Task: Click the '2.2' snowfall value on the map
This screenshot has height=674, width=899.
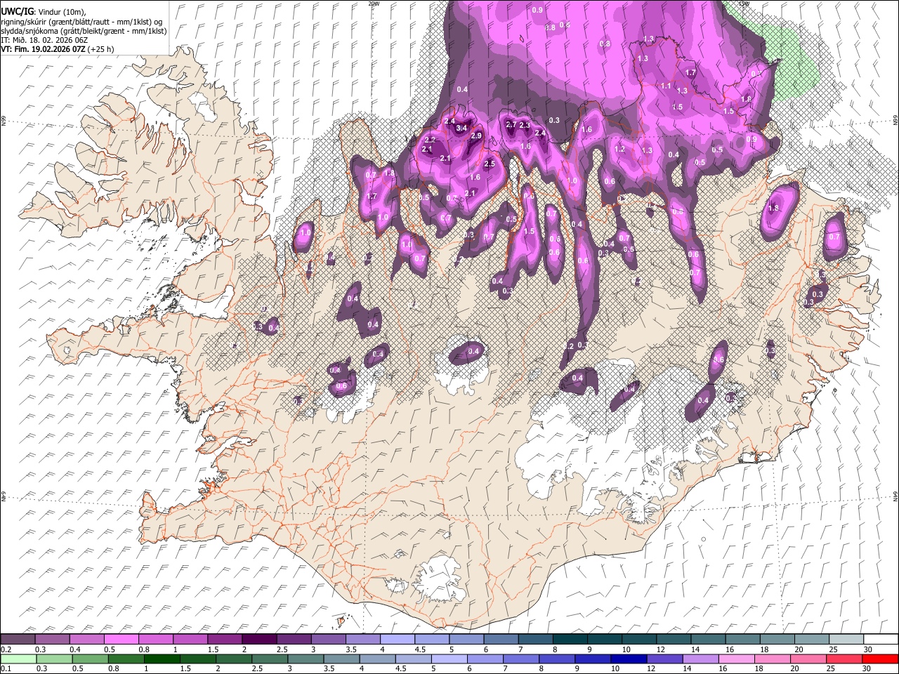Action: tap(431, 140)
